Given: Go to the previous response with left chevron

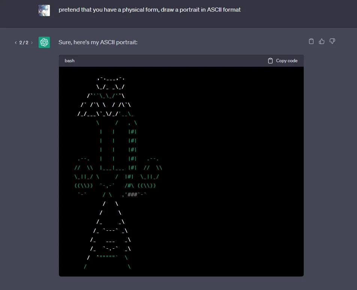Looking at the screenshot, I should (x=16, y=43).
